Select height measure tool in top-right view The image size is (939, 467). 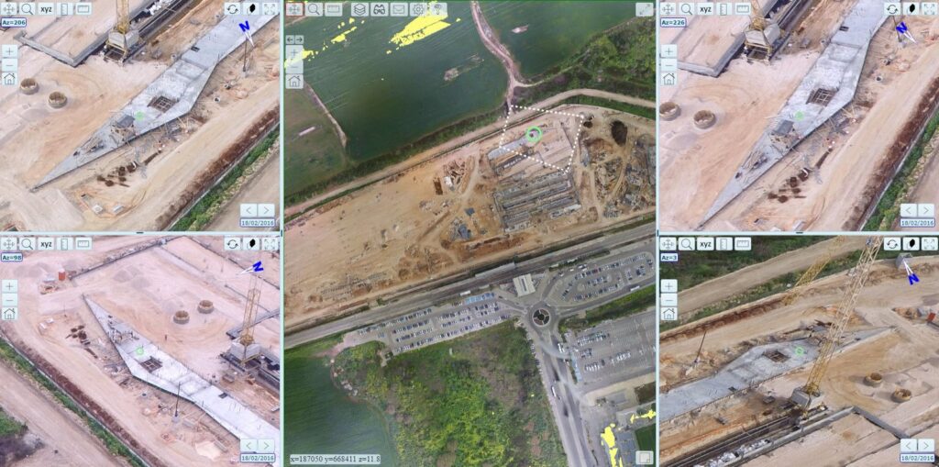(x=724, y=9)
